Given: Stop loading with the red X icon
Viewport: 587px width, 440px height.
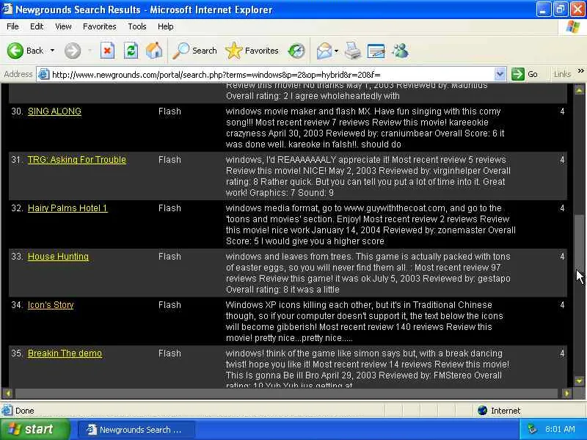Looking at the screenshot, I should 107,51.
